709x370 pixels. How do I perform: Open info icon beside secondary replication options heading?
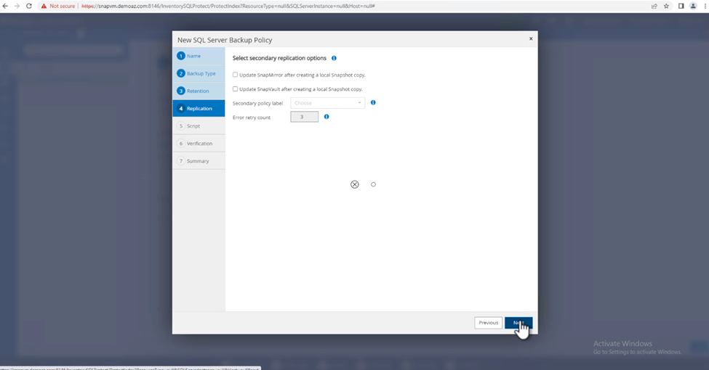(335, 58)
